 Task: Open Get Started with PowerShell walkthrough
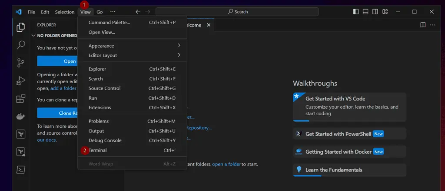point(350,133)
